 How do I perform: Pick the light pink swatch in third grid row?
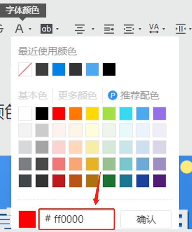[59, 147]
